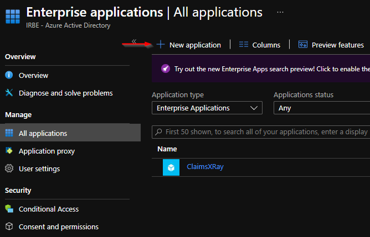This screenshot has height=237, width=370.
Task: Open the ClaimsXRay application link
Action: [205, 167]
